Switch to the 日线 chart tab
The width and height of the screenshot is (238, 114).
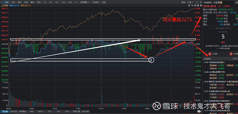pos(13,2)
